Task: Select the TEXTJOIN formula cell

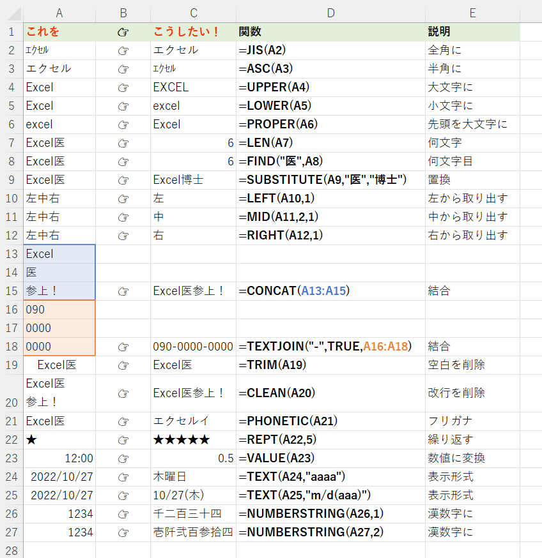Action: 330,347
